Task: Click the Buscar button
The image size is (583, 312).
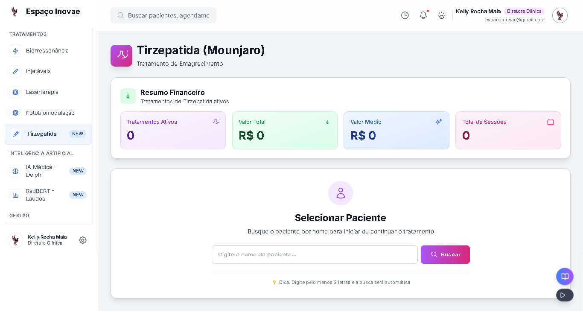Action: tap(445, 255)
